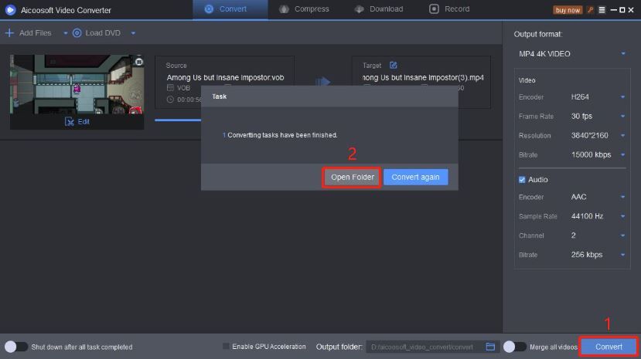The width and height of the screenshot is (641, 359).
Task: Click the Output format label
Action: (538, 34)
